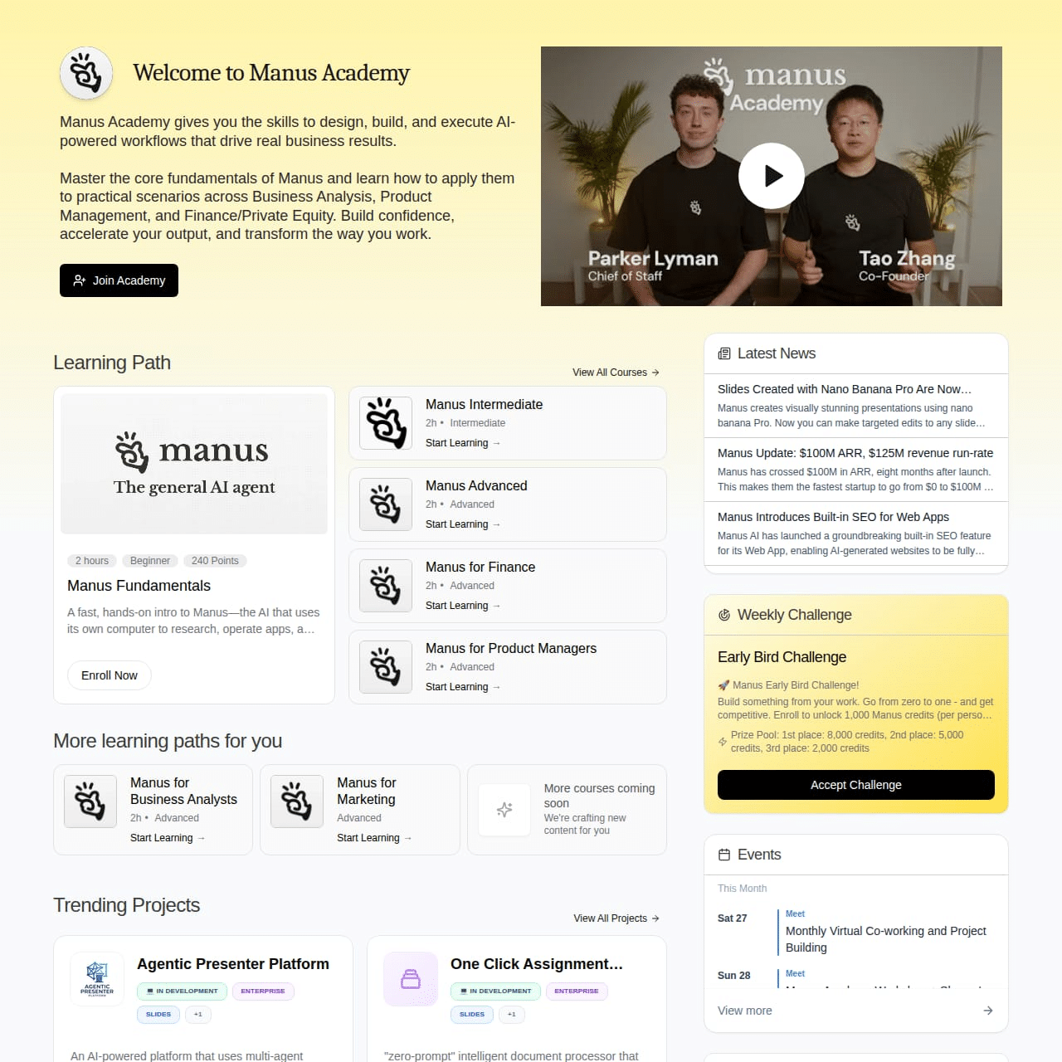Image resolution: width=1062 pixels, height=1062 pixels.
Task: Click the Join Academy button
Action: point(119,280)
